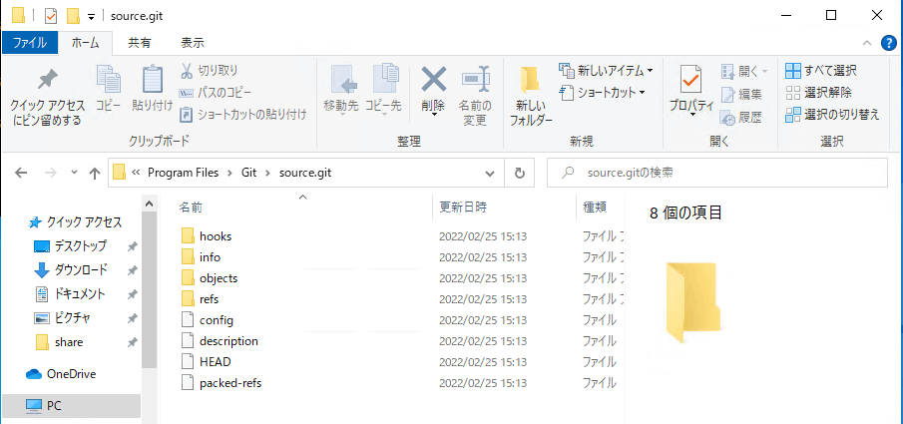Open Copy to (コピー先) menu
Screen dimensions: 903x424
(383, 92)
